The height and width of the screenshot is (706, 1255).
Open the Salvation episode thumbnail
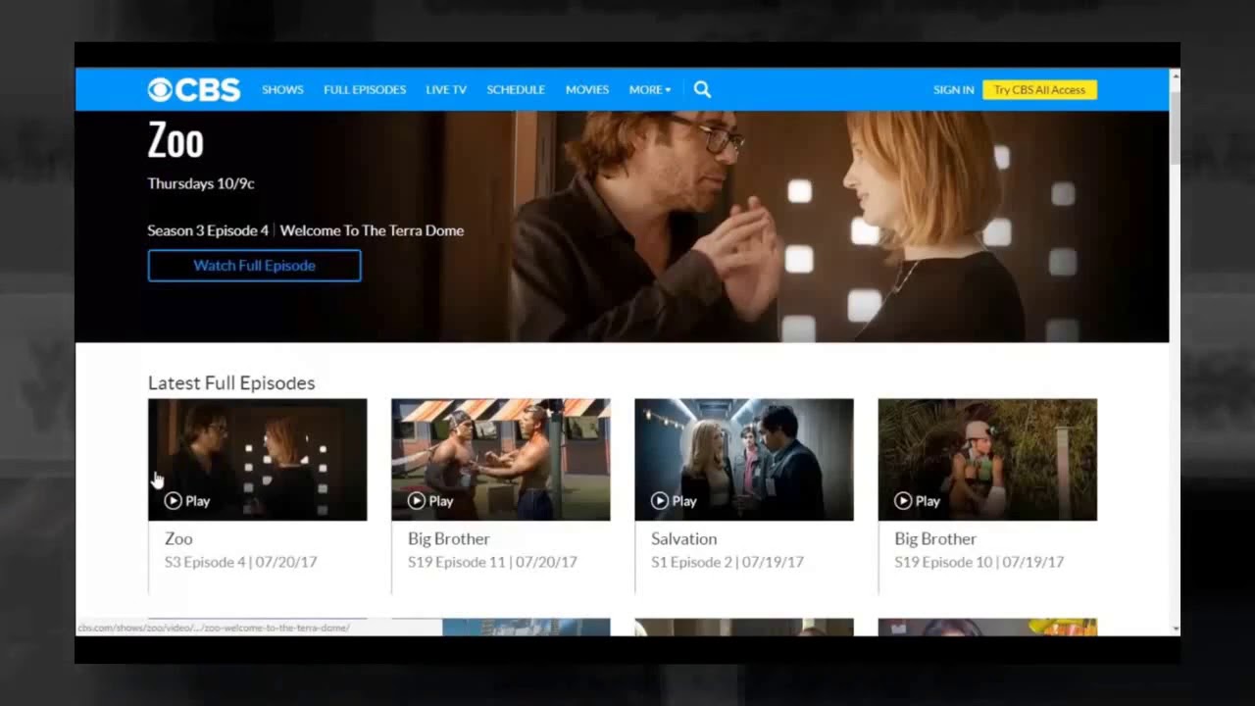(743, 459)
